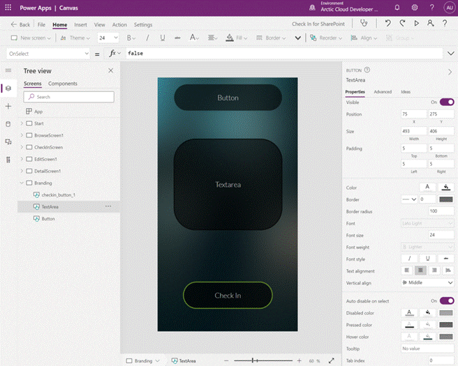Click the Insert plus icon in sidebar
Screen dimensions: 458x366
[8, 106]
